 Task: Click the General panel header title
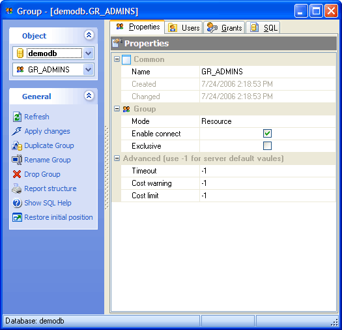36,97
